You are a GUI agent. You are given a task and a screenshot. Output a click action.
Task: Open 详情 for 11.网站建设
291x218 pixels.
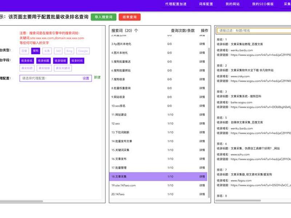pos(202,115)
